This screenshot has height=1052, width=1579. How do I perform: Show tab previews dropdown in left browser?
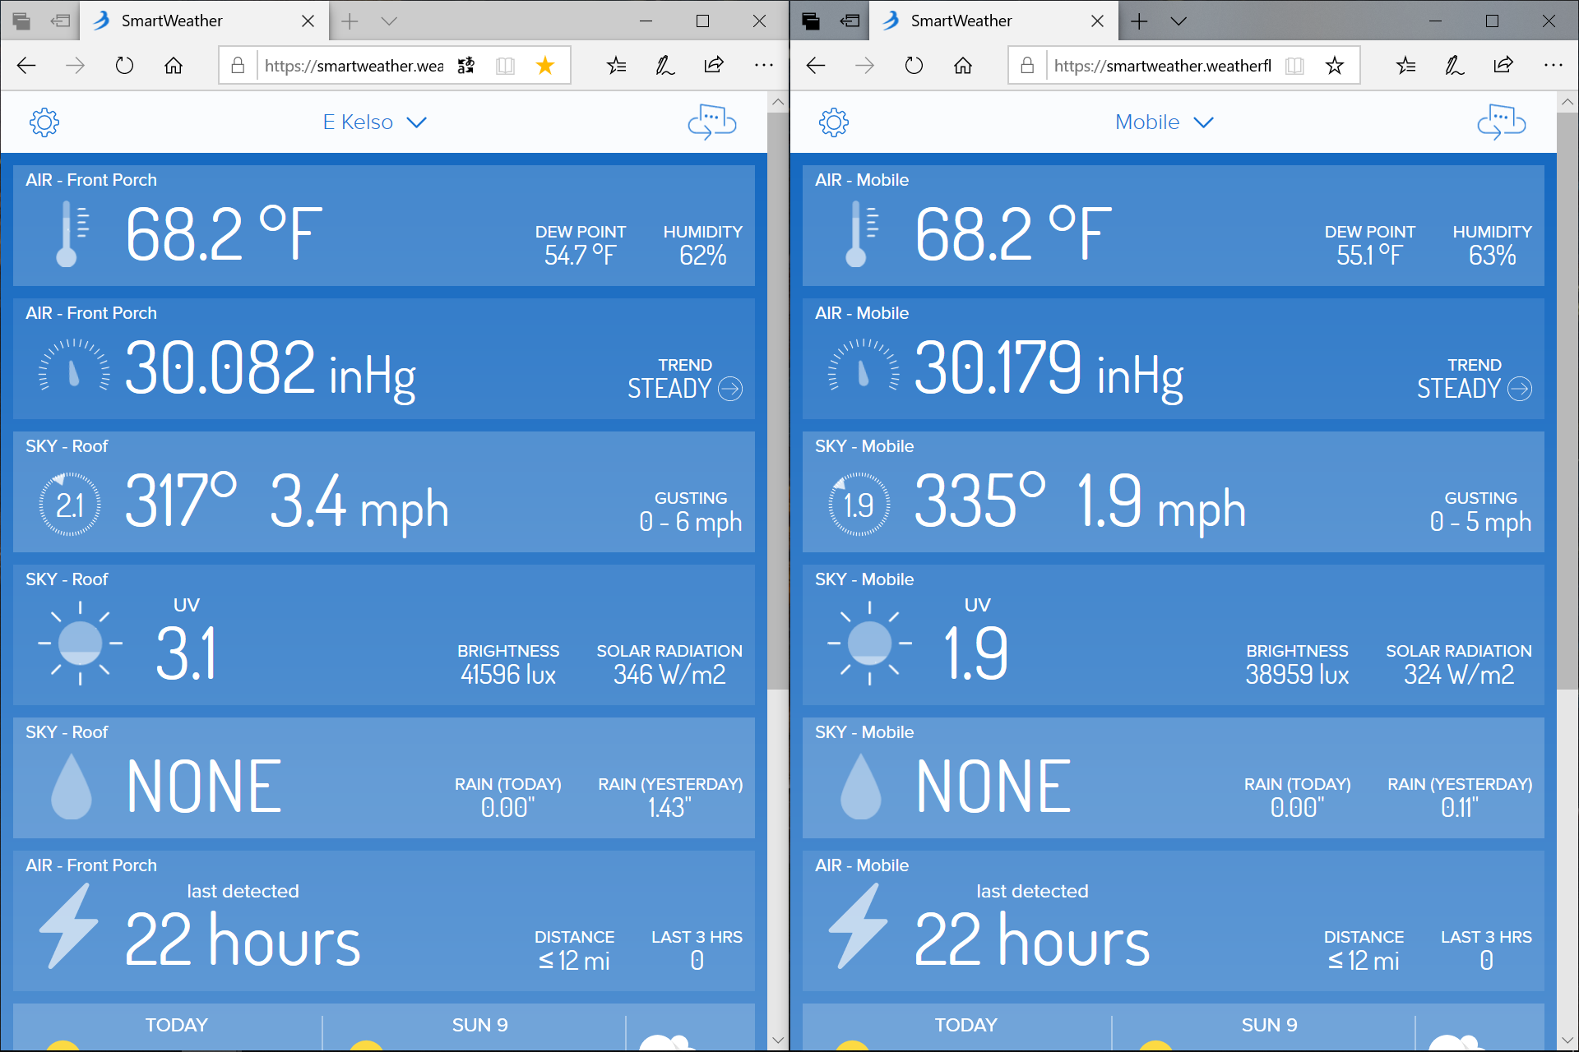pos(390,21)
